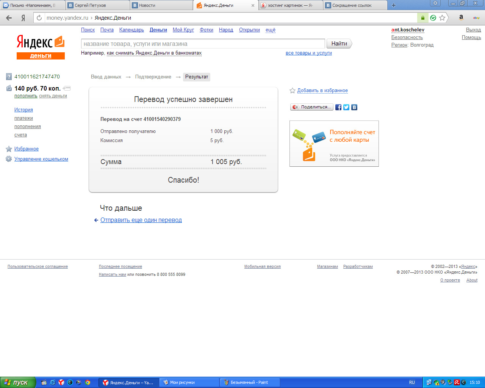Open Мой Круг in the top navigation
The width and height of the screenshot is (485, 388).
pyautogui.click(x=183, y=30)
